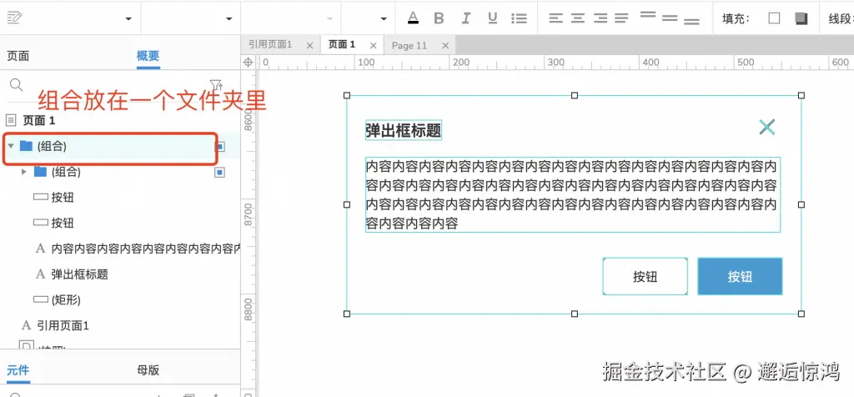
Task: Open the Page 11 canvas tab
Action: (x=409, y=45)
